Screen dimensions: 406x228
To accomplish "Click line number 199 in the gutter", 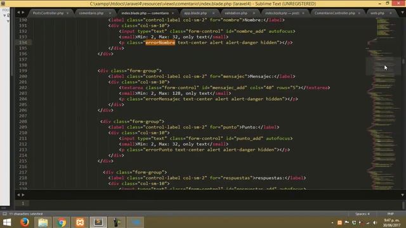I will click(x=23, y=70).
